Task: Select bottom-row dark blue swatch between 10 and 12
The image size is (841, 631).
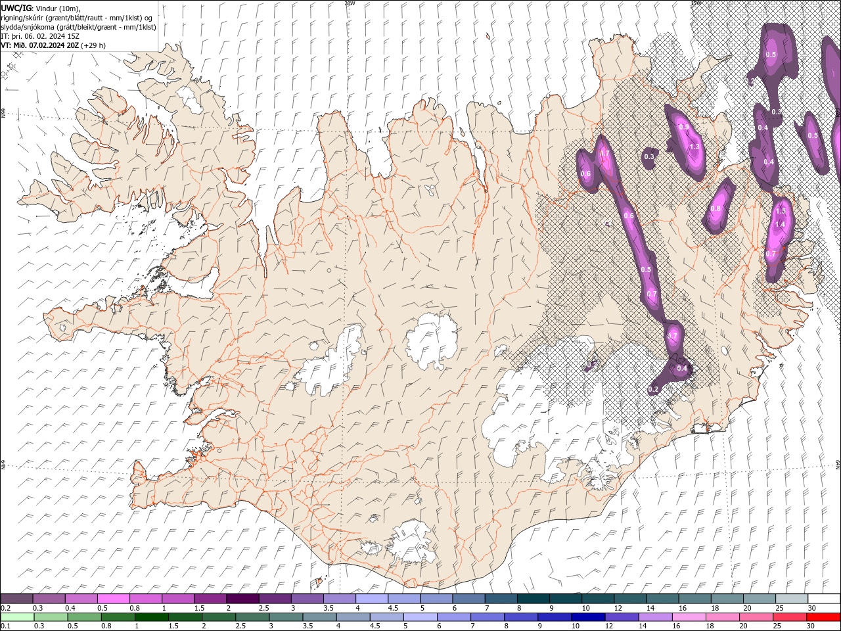Action: click(x=588, y=617)
